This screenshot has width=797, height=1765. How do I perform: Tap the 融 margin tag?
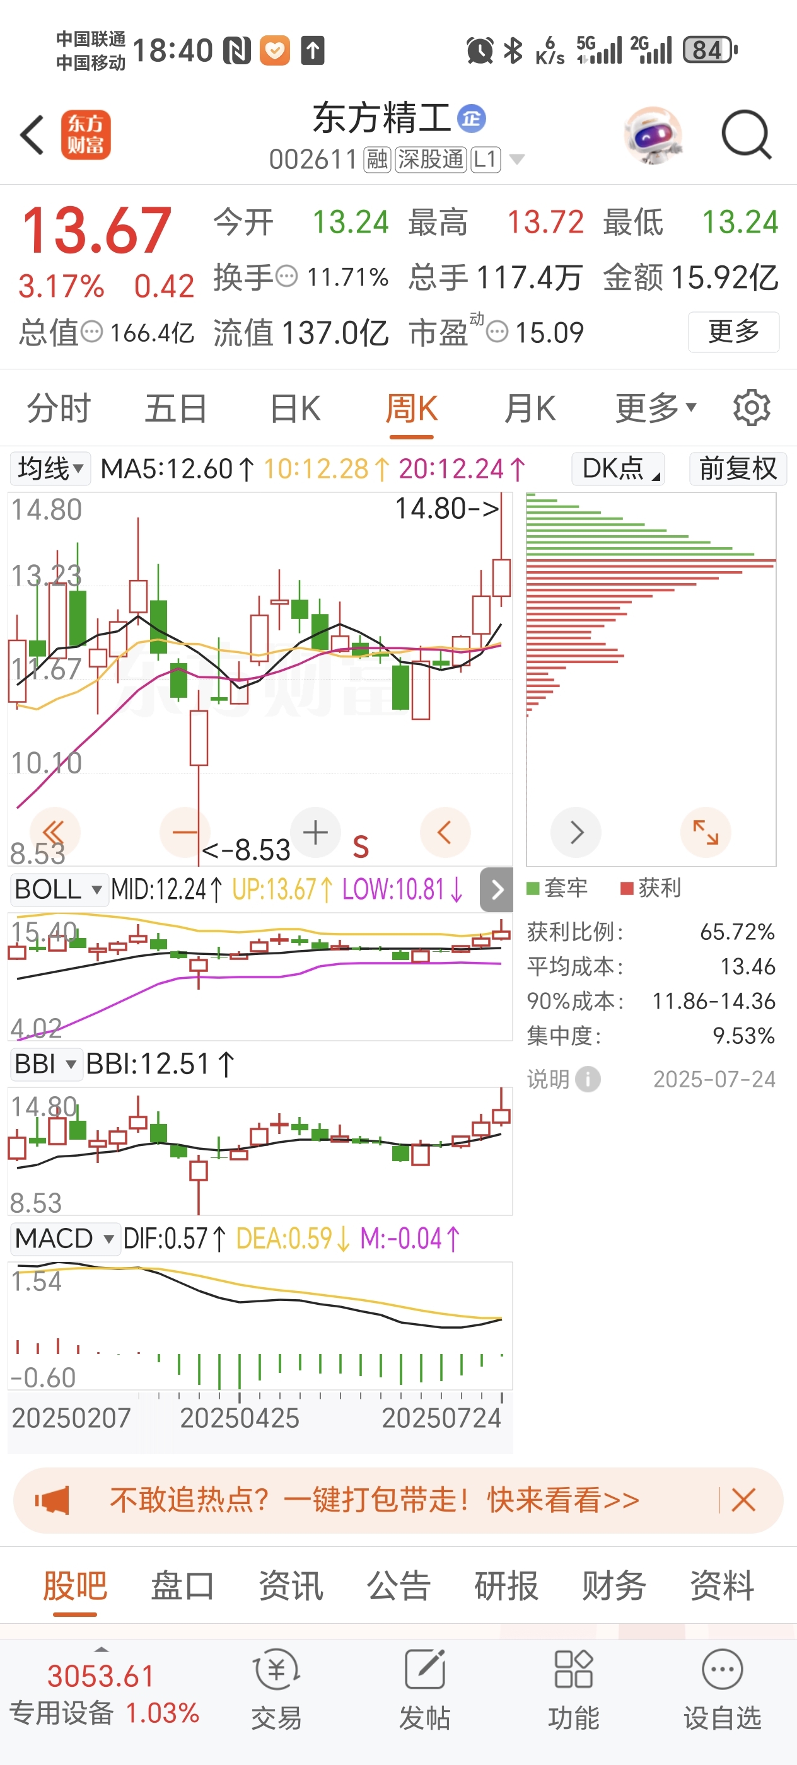pos(377,159)
